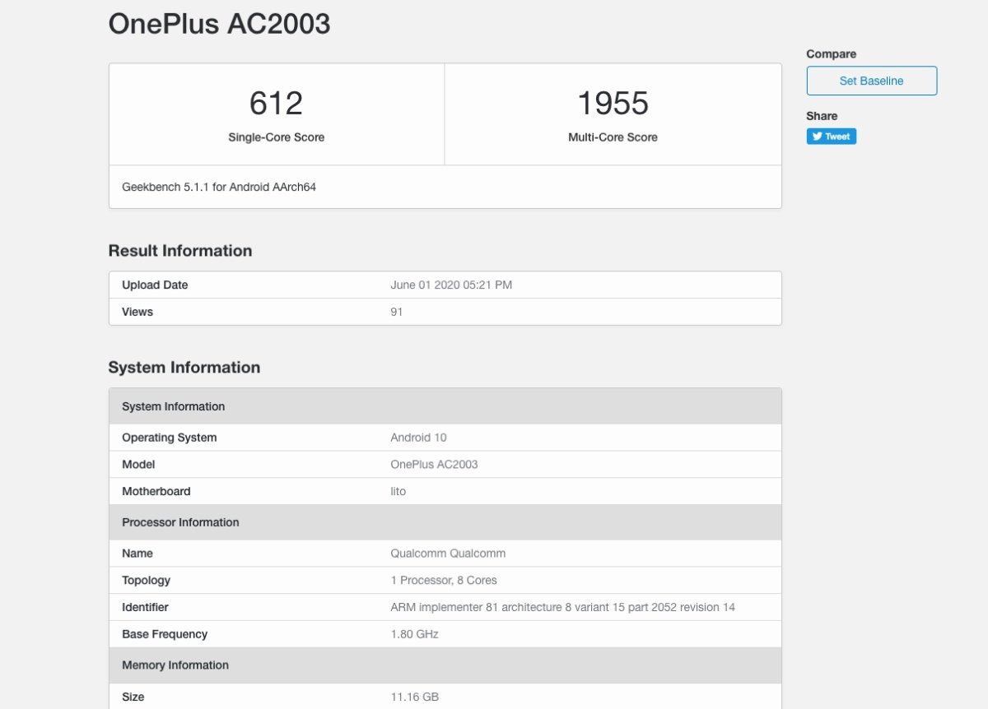Select the Base Frequency label

tap(165, 634)
